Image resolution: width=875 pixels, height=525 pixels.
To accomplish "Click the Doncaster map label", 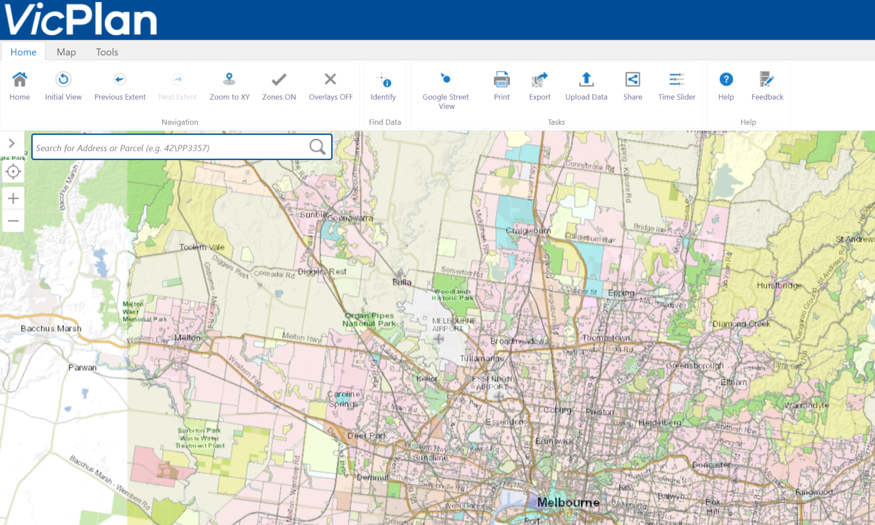I will pyautogui.click(x=711, y=465).
